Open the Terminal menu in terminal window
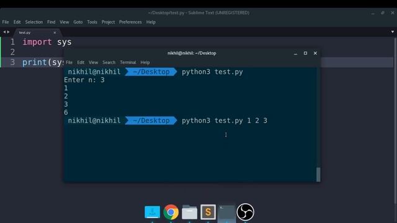Image resolution: width=397 pixels, height=223 pixels. click(128, 62)
